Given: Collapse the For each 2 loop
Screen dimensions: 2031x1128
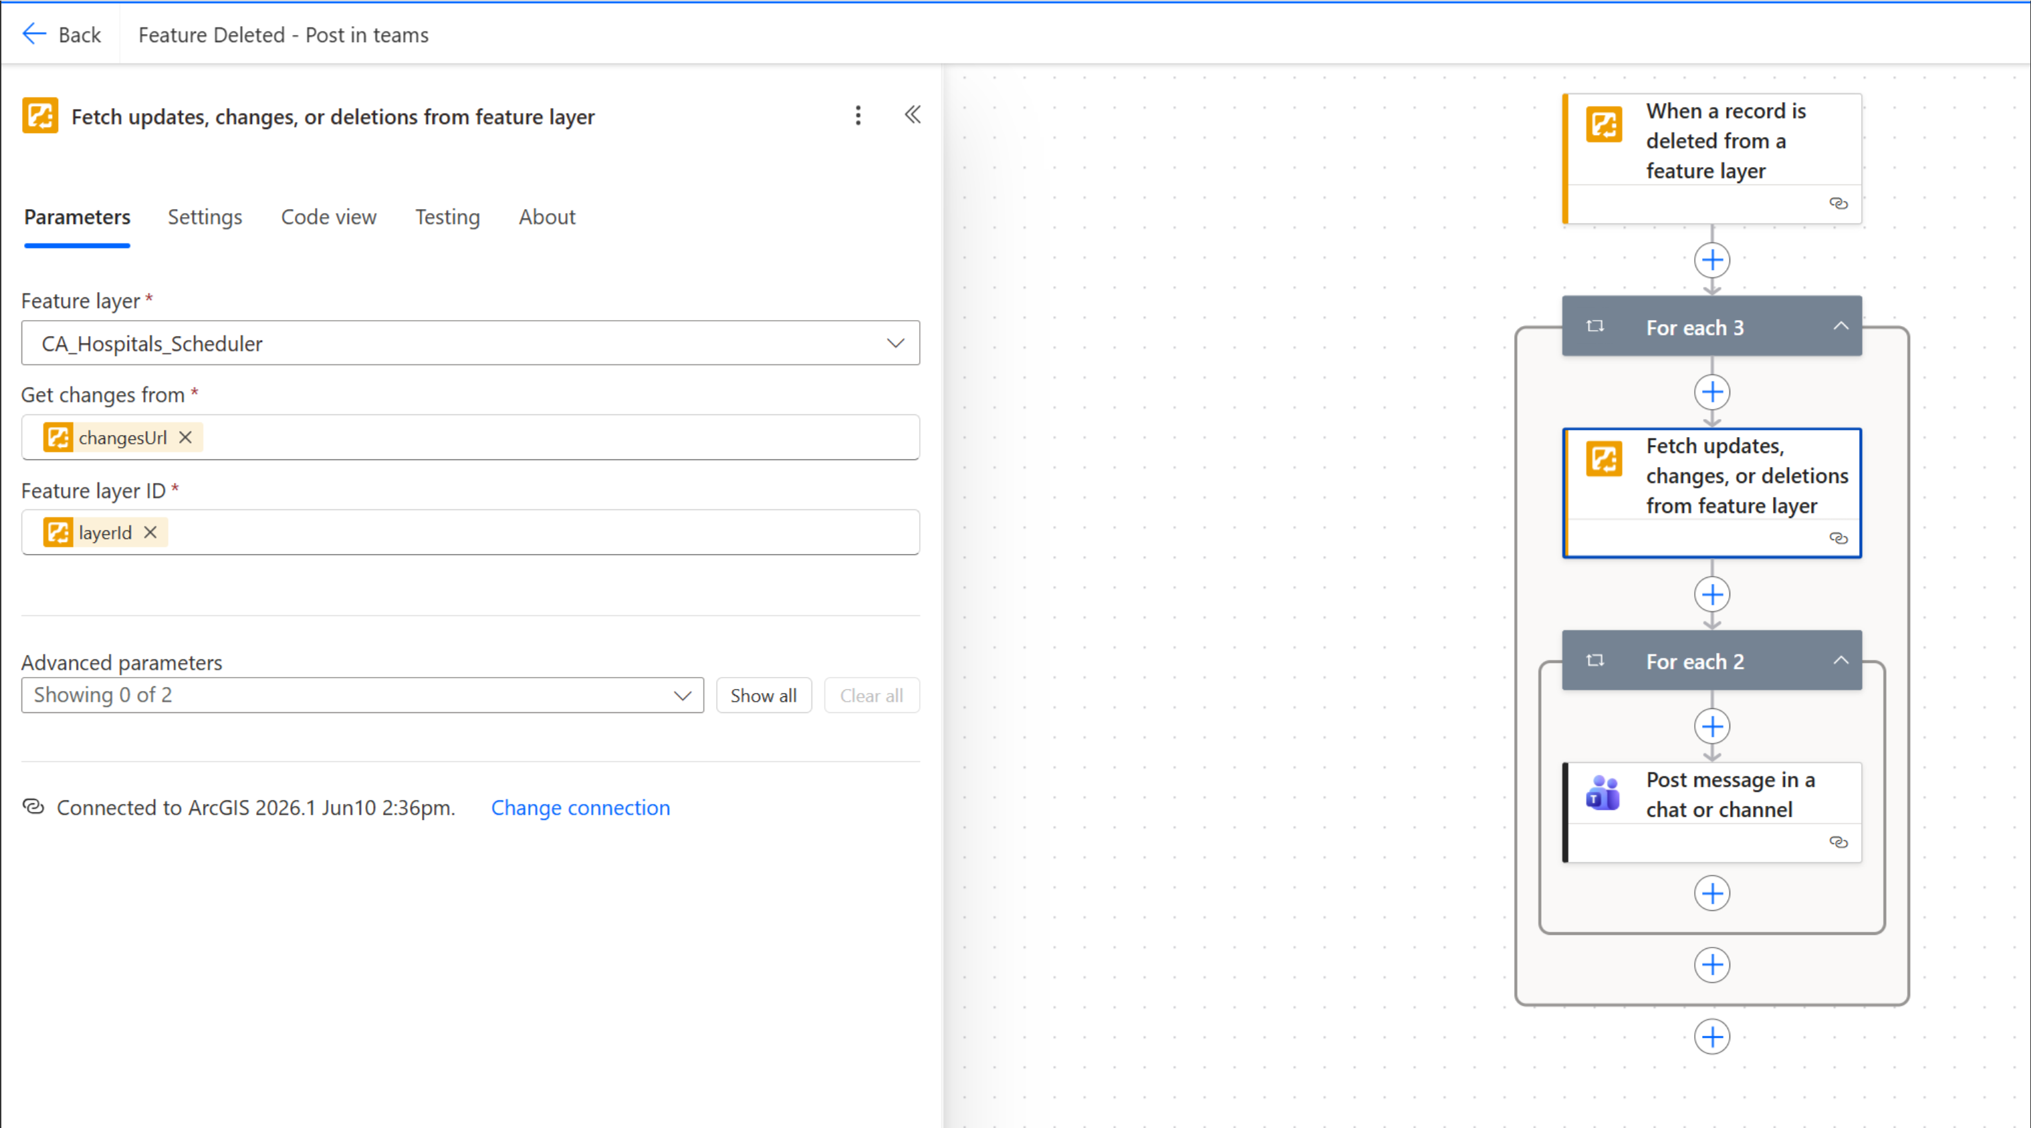Looking at the screenshot, I should click(x=1840, y=661).
